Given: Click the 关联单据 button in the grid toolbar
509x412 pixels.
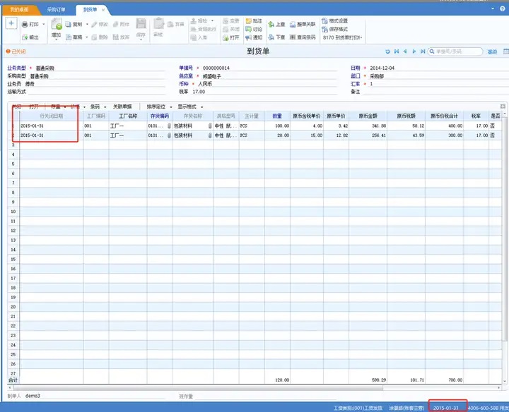Looking at the screenshot, I should point(123,107).
